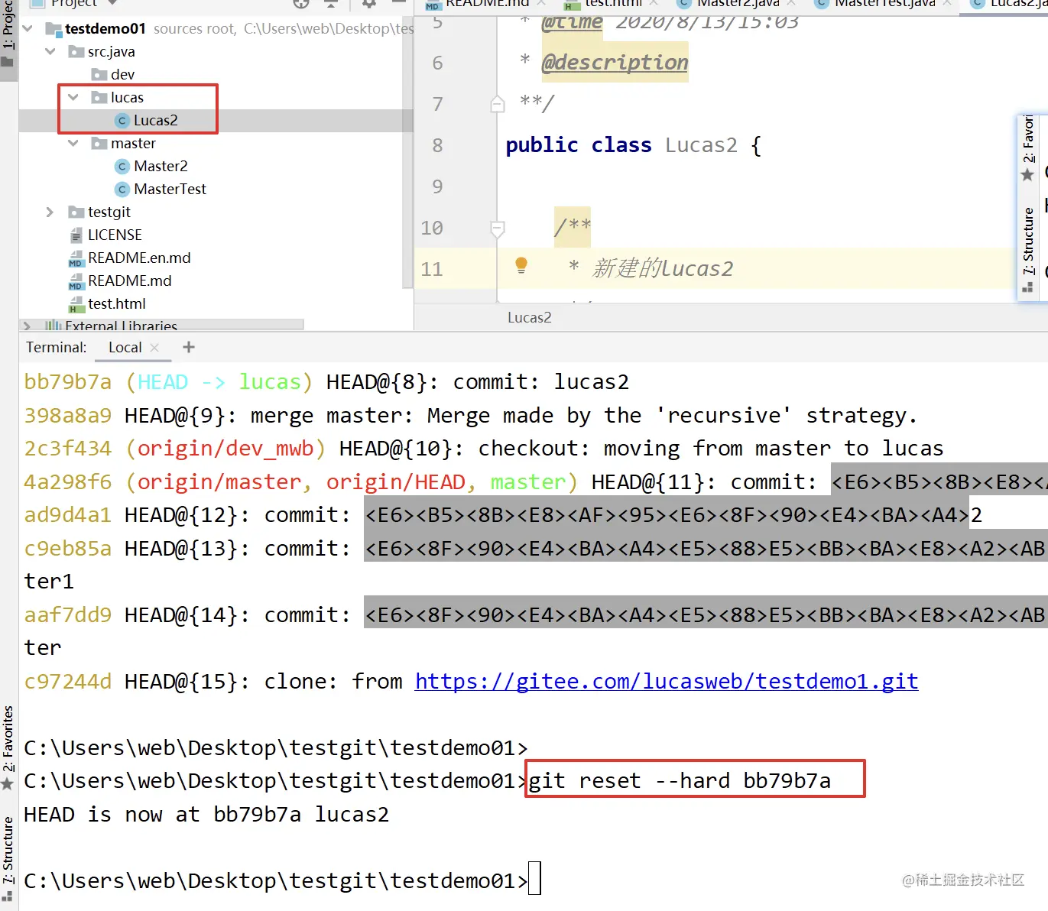The width and height of the screenshot is (1048, 911).
Task: Click the README.en.md markdown icon
Action: click(x=76, y=258)
